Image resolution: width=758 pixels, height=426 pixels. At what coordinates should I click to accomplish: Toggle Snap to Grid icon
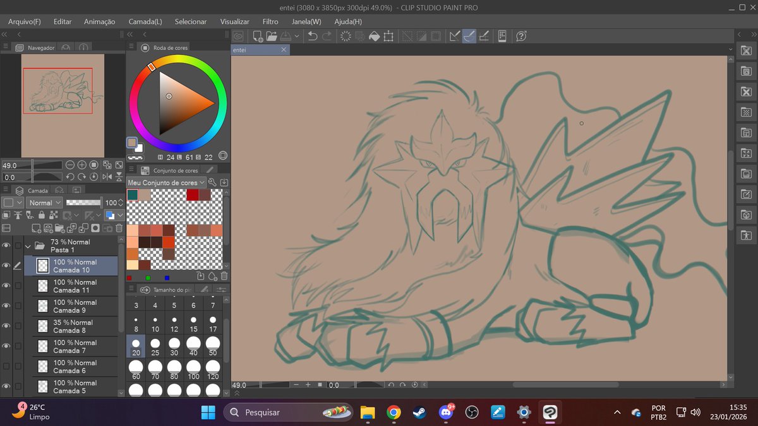[483, 36]
